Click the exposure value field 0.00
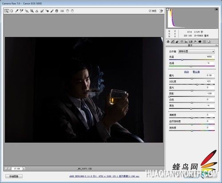Image resolution: width=222 pixels, height=183 pixels. (210, 76)
